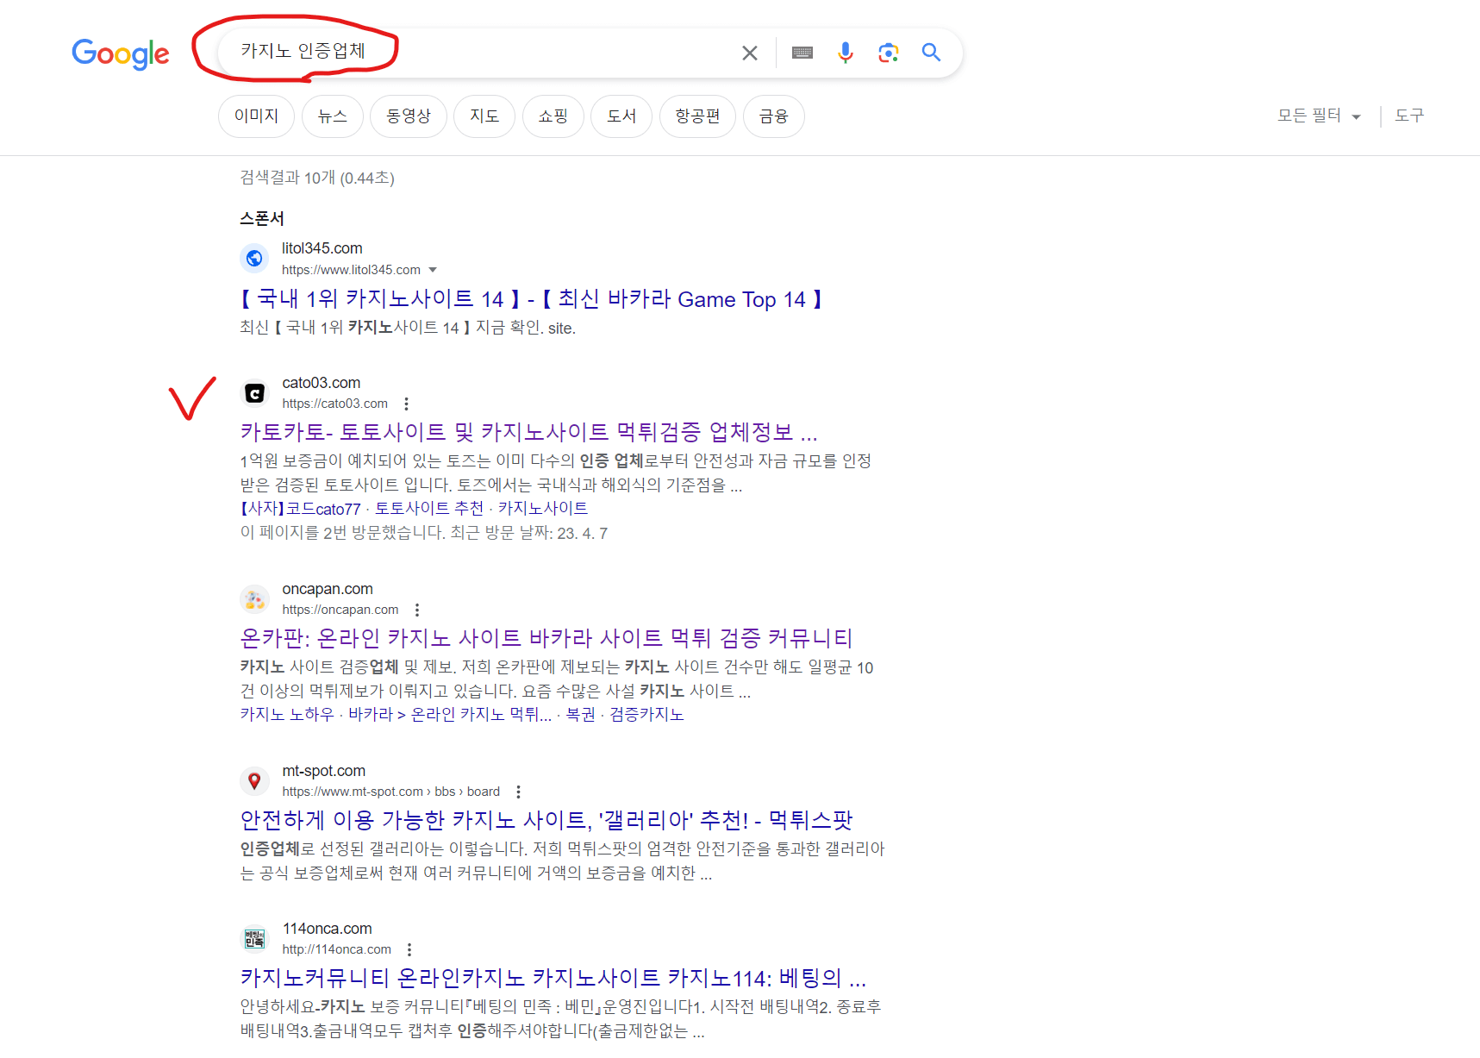The height and width of the screenshot is (1058, 1480).
Task: Open the 안전하게 이용 가능한 카지노 result
Action: (x=546, y=820)
